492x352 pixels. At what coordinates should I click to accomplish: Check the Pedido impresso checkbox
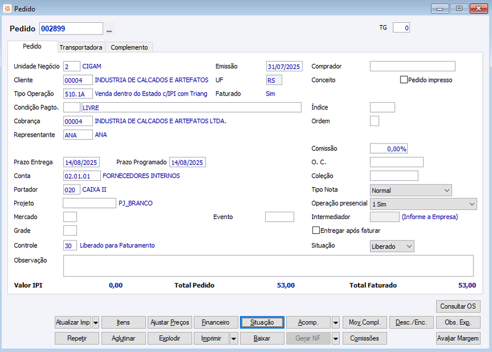pyautogui.click(x=404, y=80)
